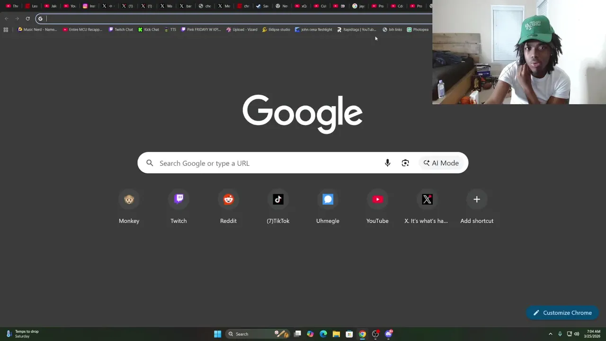The image size is (606, 341).
Task: Open Kick Chat bookmark
Action: tap(149, 29)
